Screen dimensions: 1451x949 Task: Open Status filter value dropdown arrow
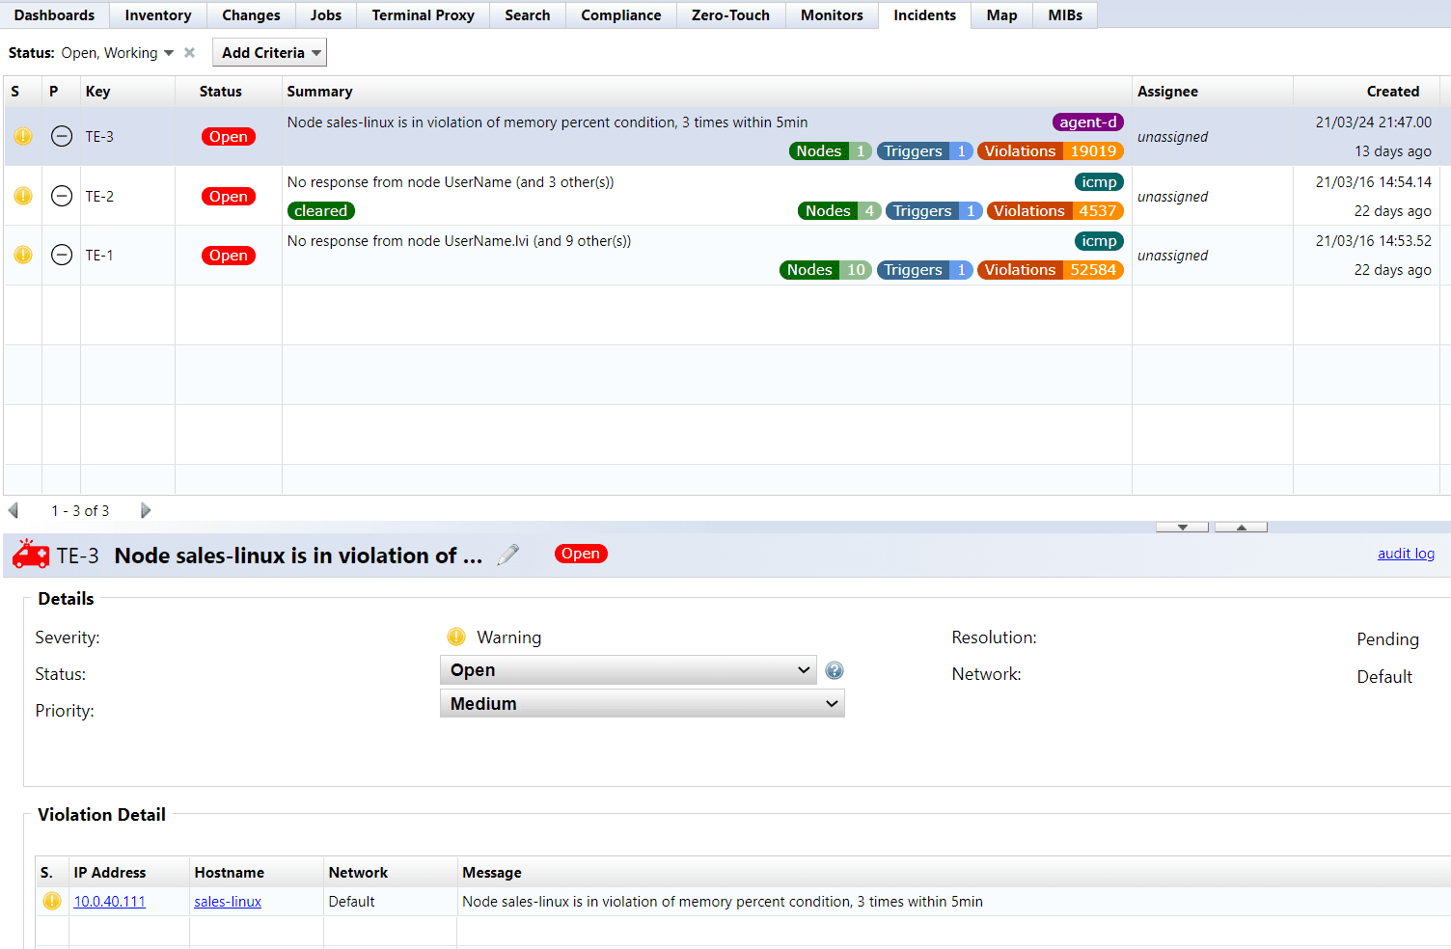click(169, 53)
